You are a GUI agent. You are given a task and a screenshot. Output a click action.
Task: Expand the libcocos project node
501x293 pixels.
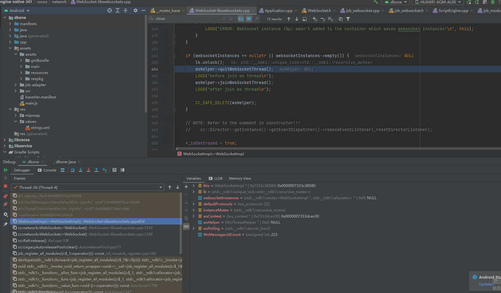(4, 140)
